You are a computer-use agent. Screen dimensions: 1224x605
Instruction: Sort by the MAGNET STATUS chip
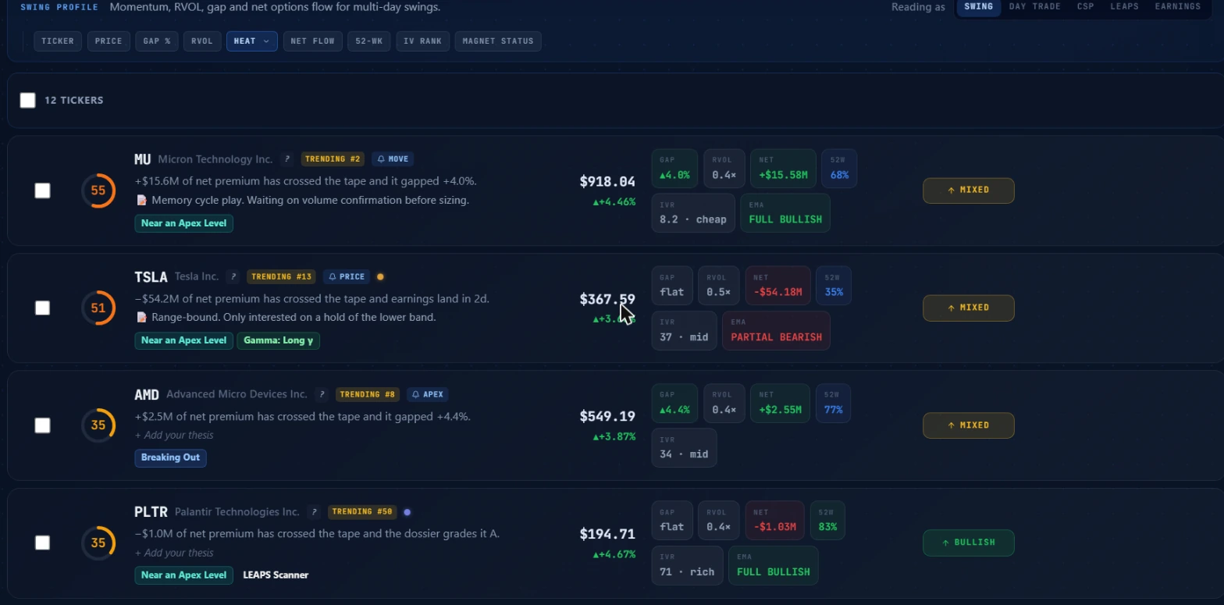(x=498, y=41)
